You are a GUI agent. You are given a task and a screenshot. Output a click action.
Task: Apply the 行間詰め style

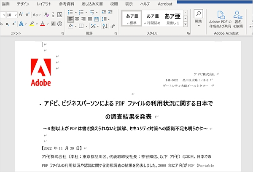tap(152, 19)
